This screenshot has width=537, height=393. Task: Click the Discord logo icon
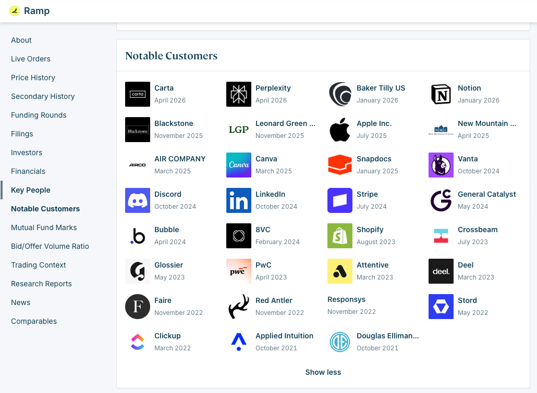tap(138, 200)
